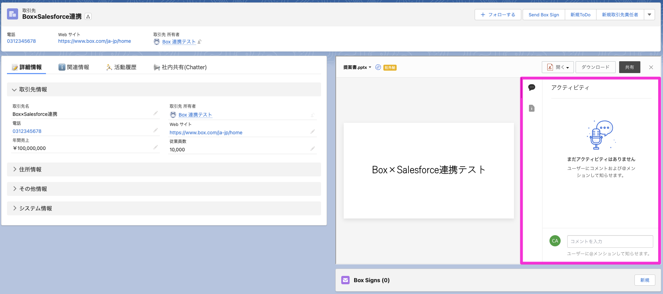Open the account hierarchy icon beside title
The height and width of the screenshot is (294, 663).
coord(88,17)
